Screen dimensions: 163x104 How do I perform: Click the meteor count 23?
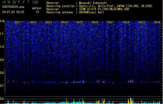pos(38,12)
